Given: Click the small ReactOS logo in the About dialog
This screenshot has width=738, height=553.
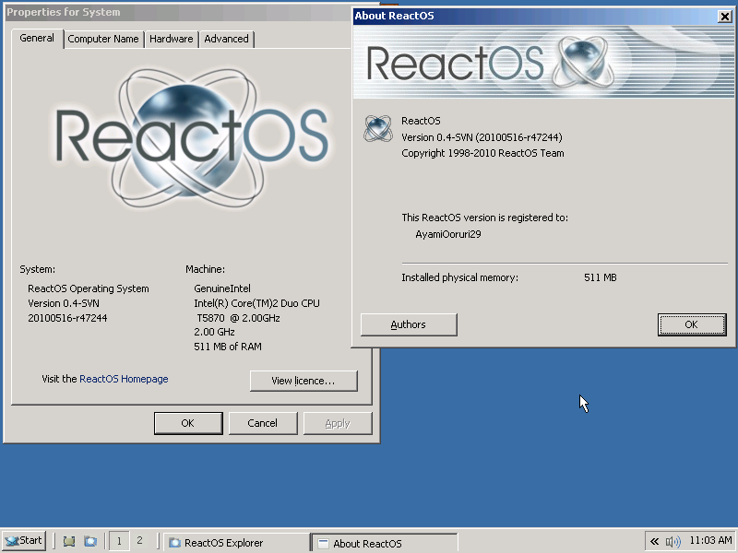Looking at the screenshot, I should click(377, 129).
